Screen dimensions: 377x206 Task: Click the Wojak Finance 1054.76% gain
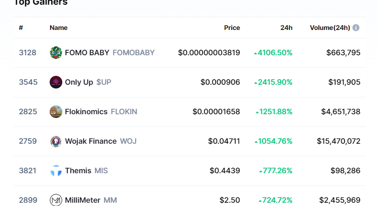pyautogui.click(x=274, y=141)
